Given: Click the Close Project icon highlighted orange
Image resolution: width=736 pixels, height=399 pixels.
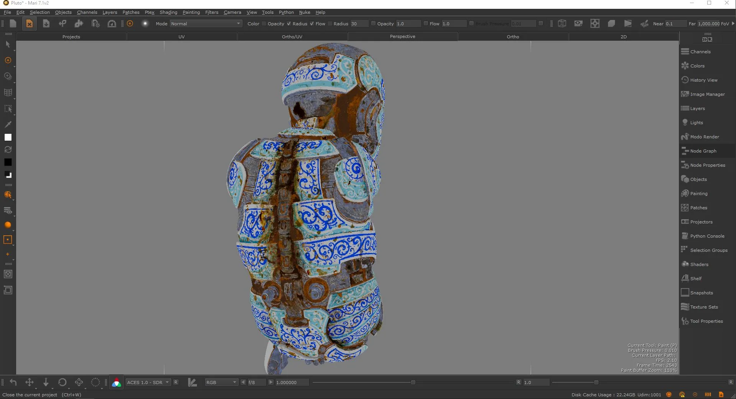Looking at the screenshot, I should (29, 23).
